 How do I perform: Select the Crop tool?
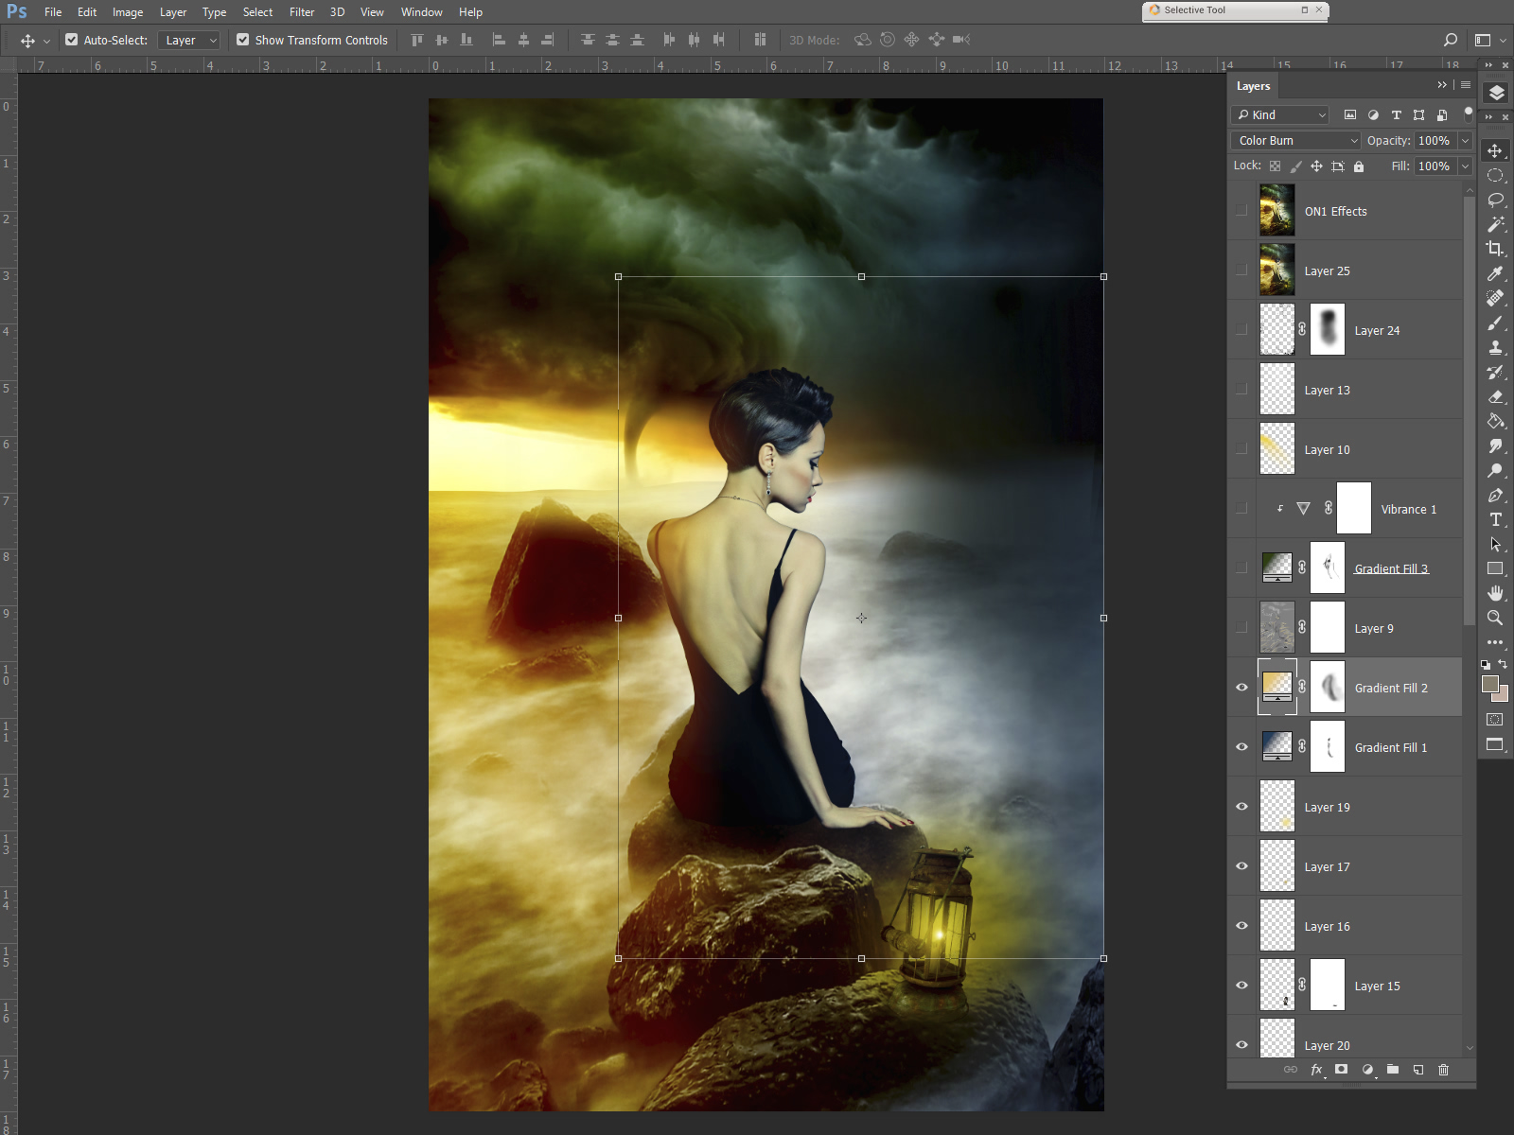[x=1495, y=249]
